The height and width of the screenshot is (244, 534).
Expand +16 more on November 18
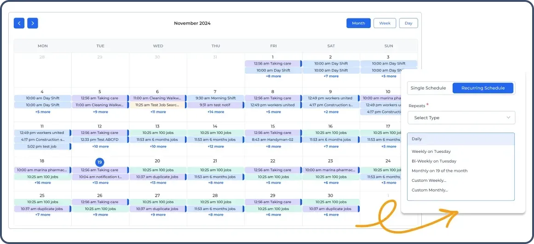(42, 183)
